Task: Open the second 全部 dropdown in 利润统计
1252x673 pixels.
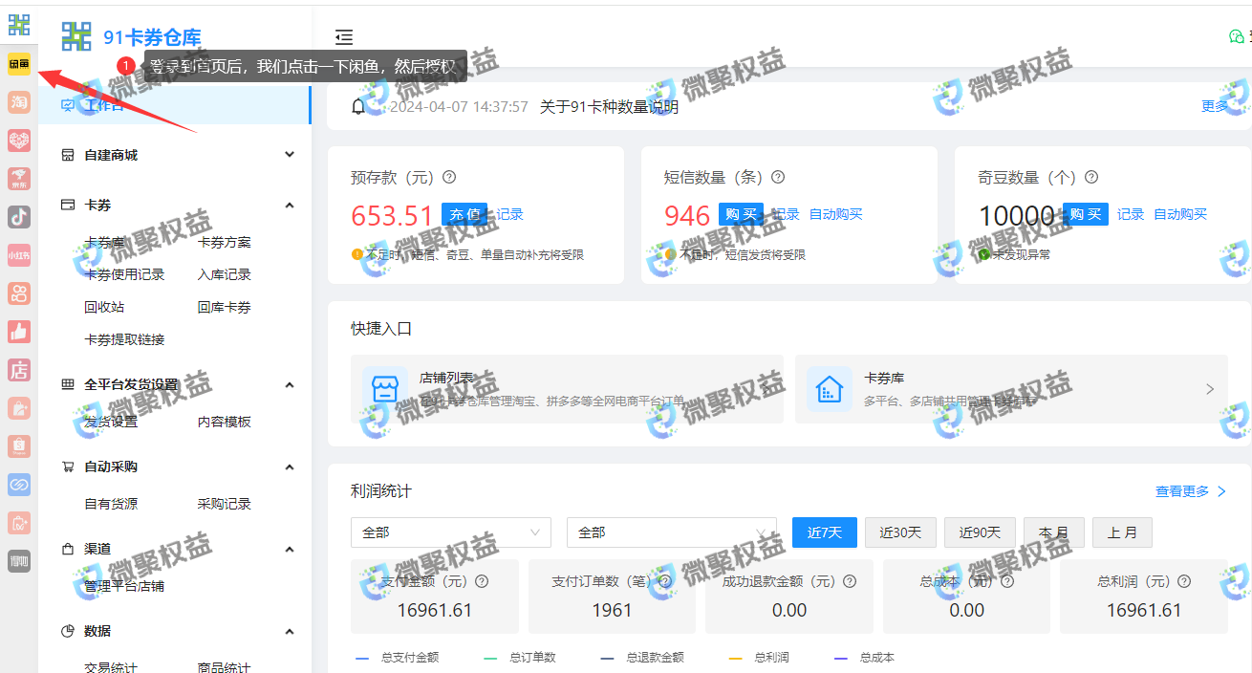Action: pyautogui.click(x=671, y=532)
